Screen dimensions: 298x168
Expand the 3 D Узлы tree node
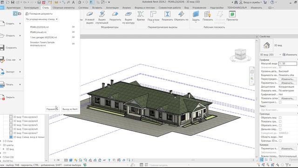pyautogui.click(x=1, y=141)
